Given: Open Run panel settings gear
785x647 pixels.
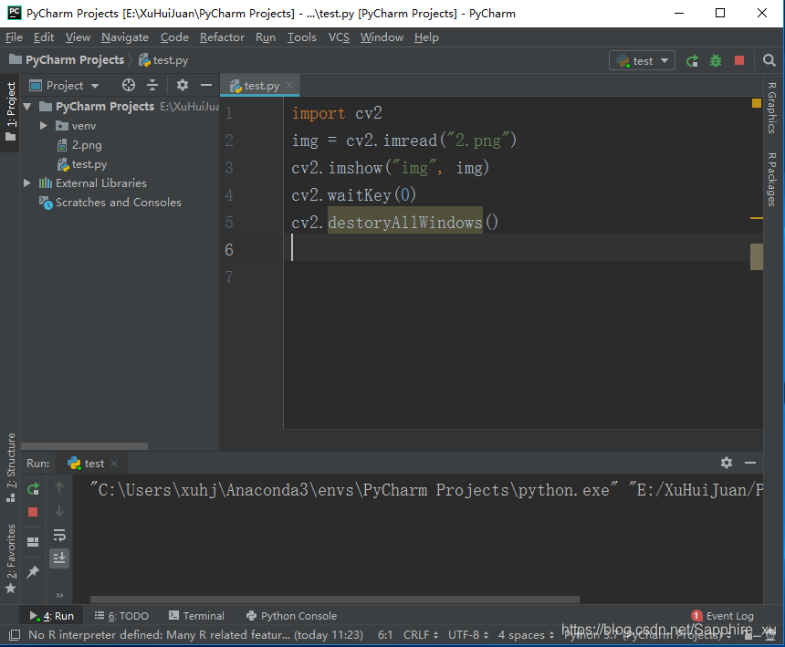Looking at the screenshot, I should tap(726, 464).
